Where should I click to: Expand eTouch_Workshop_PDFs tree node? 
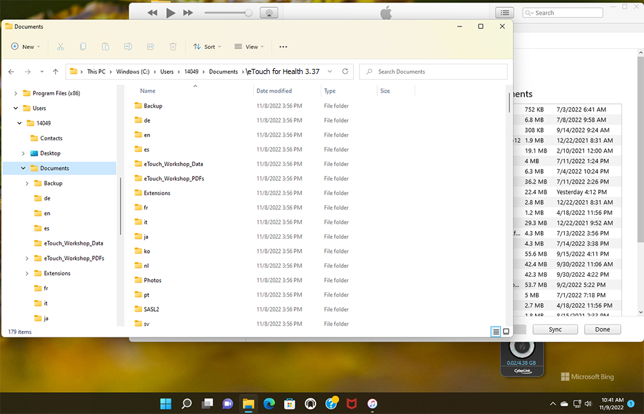pyautogui.click(x=27, y=258)
